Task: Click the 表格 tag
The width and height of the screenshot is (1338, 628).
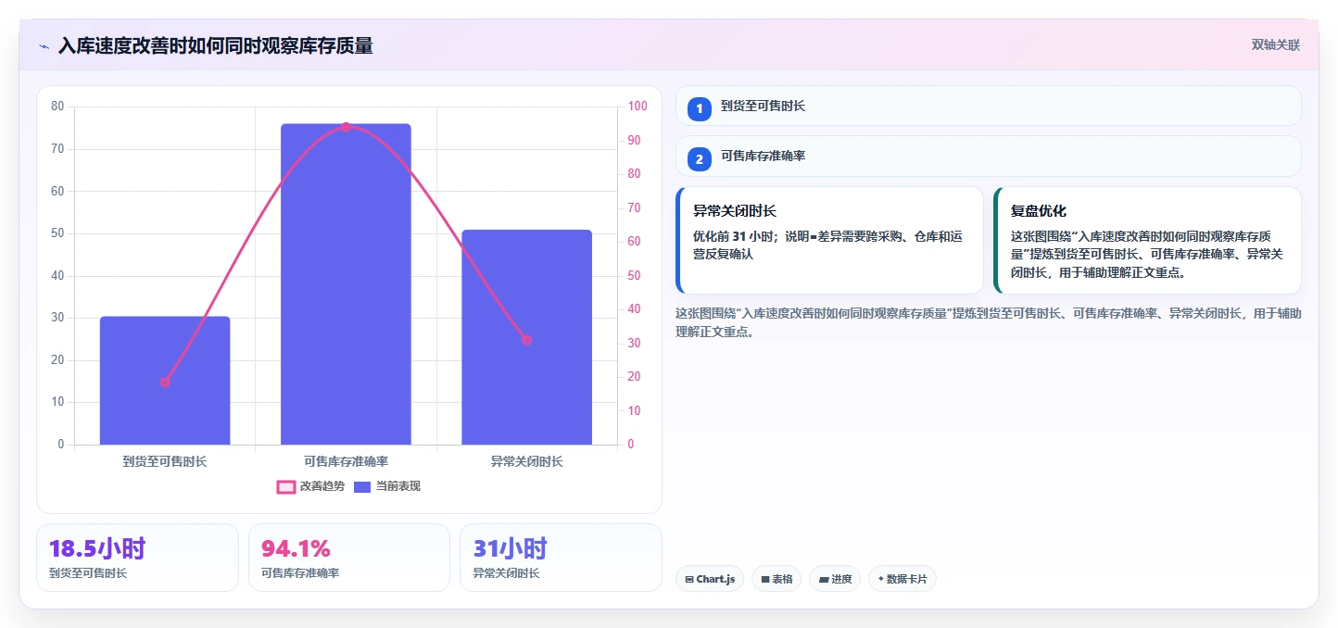Action: click(x=776, y=579)
